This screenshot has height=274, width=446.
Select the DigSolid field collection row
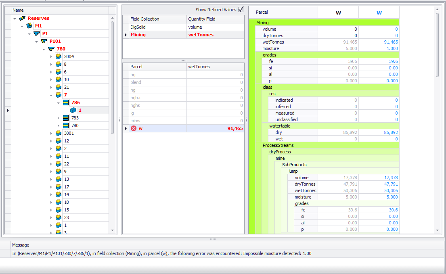157,27
